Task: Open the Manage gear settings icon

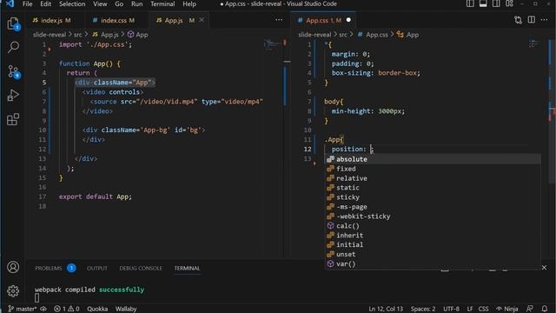Action: [x=13, y=291]
